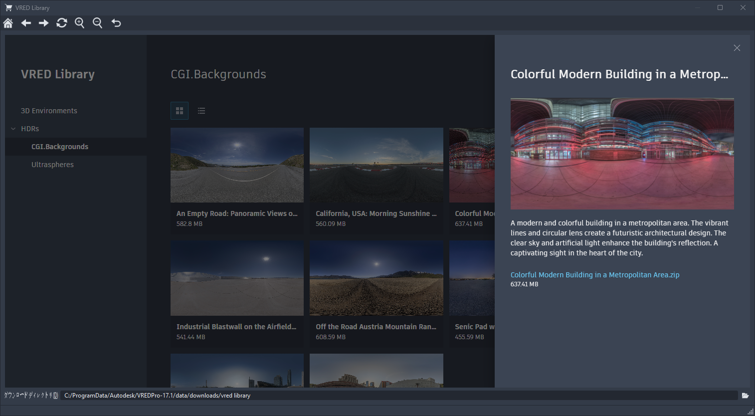Select the Ultraspheres library entry

[52, 164]
